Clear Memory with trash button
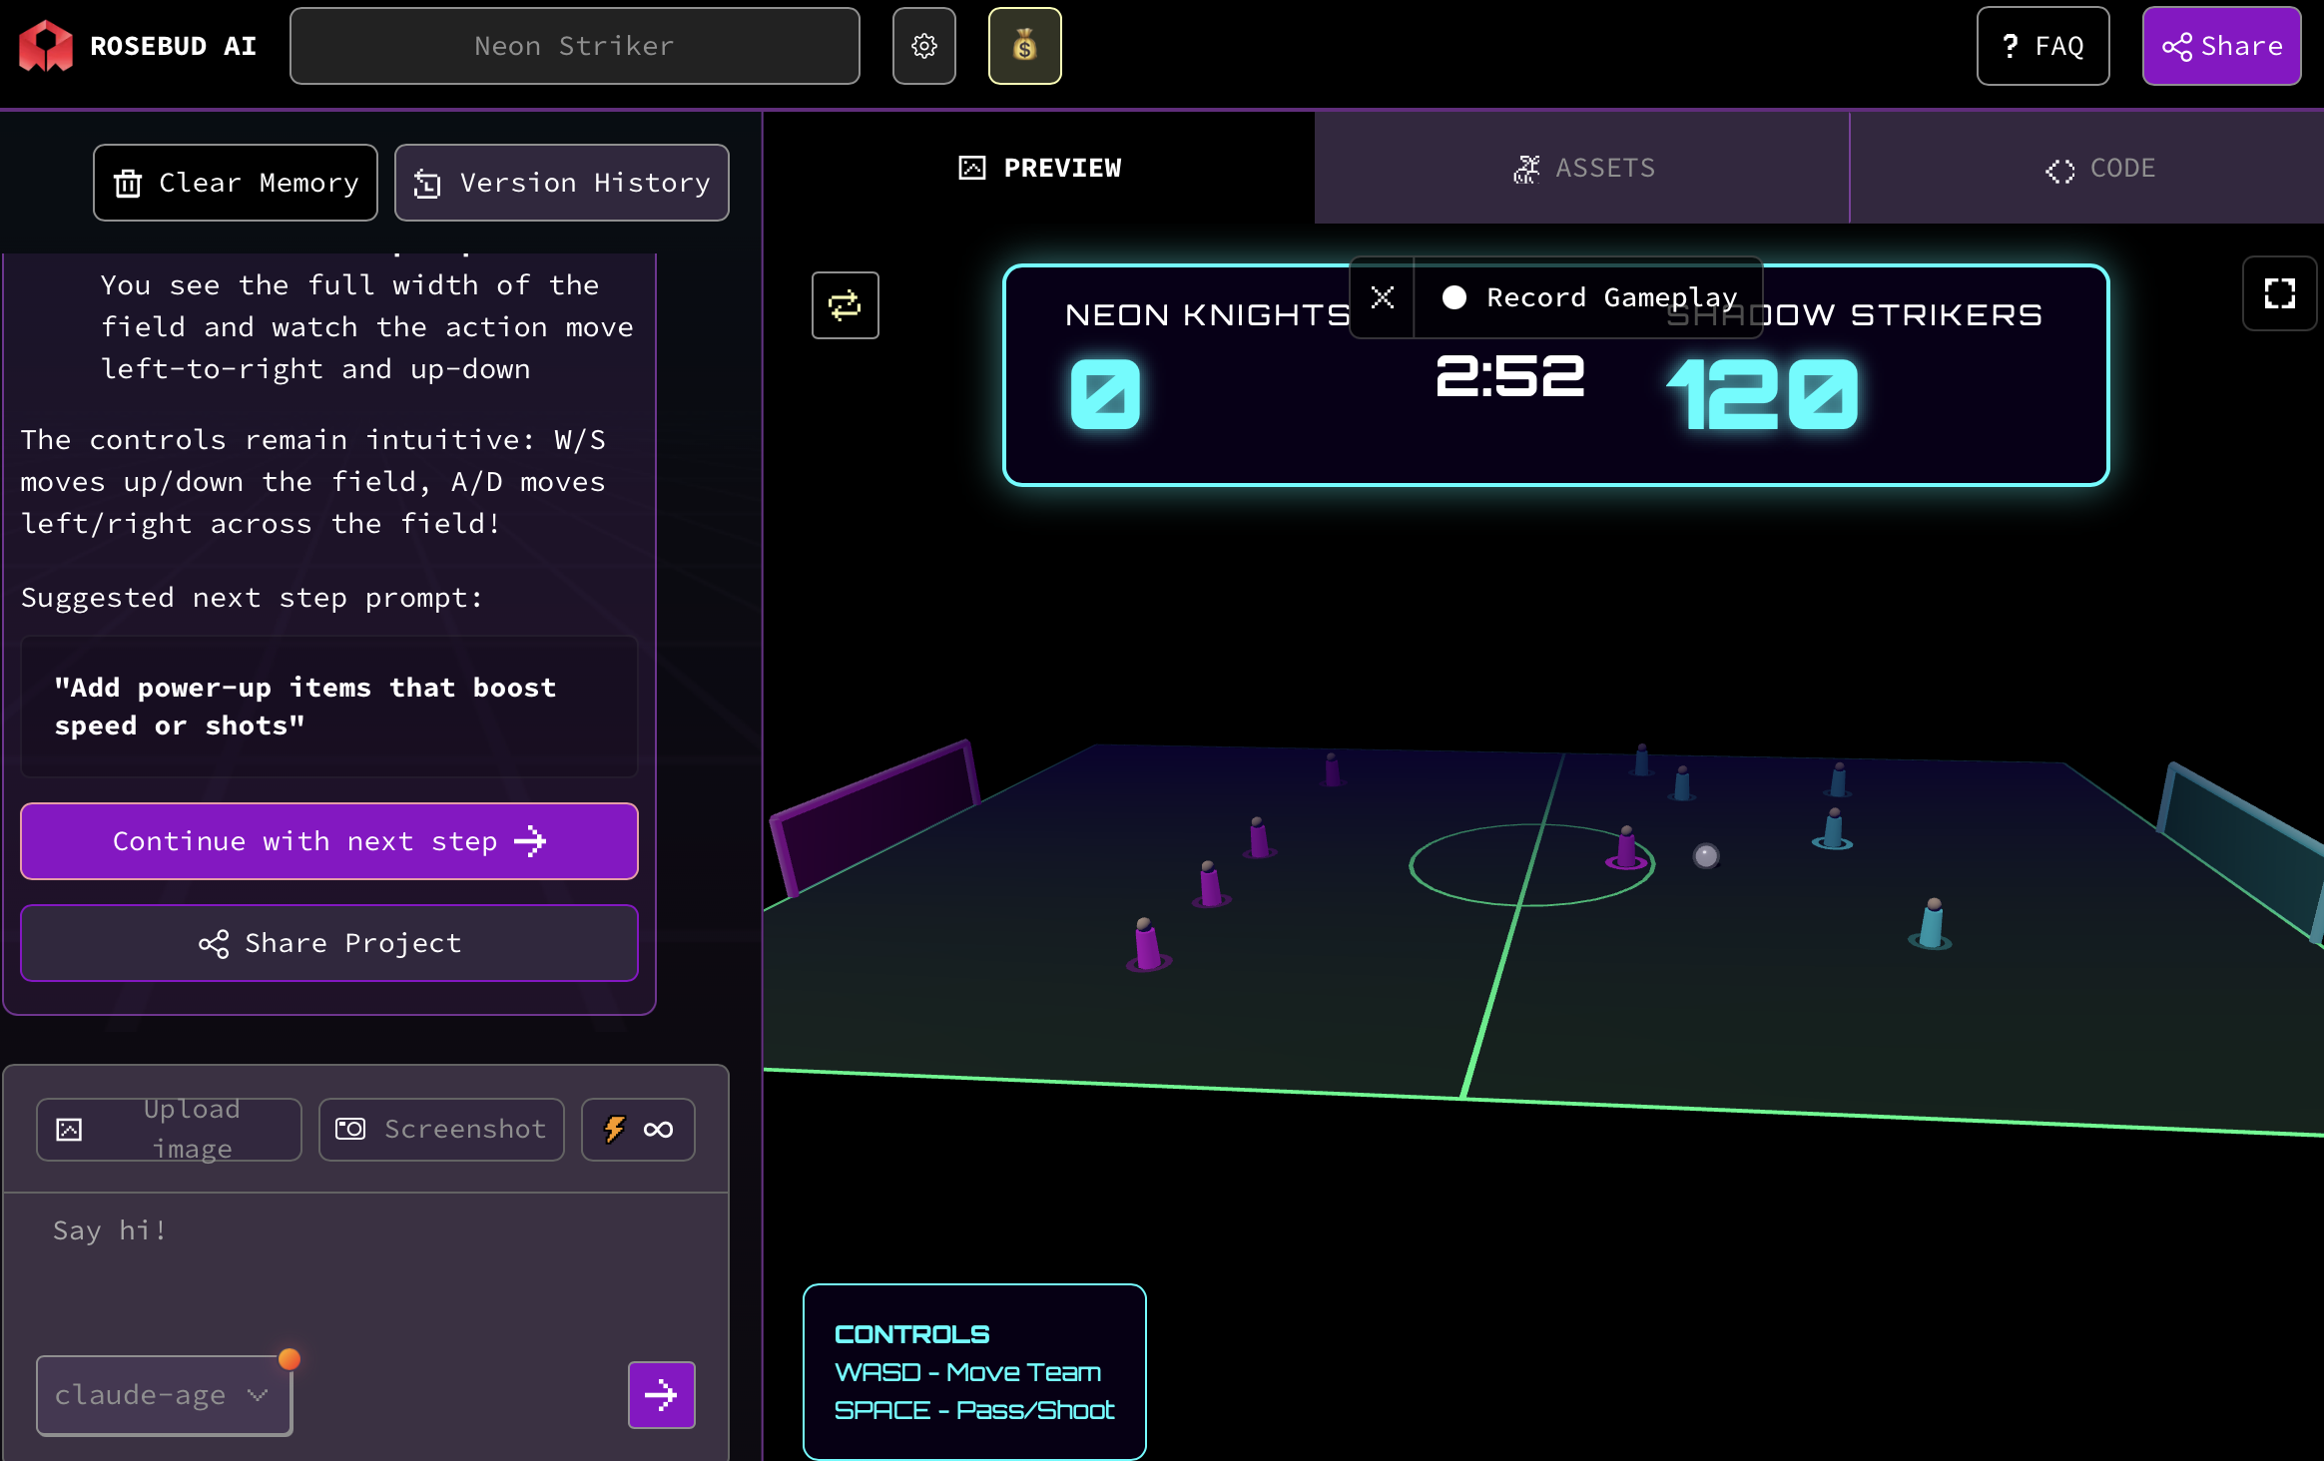The width and height of the screenshot is (2324, 1461). (x=236, y=183)
